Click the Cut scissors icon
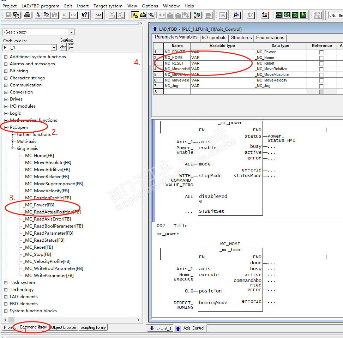This screenshot has height=338, width=343. (x=38, y=15)
